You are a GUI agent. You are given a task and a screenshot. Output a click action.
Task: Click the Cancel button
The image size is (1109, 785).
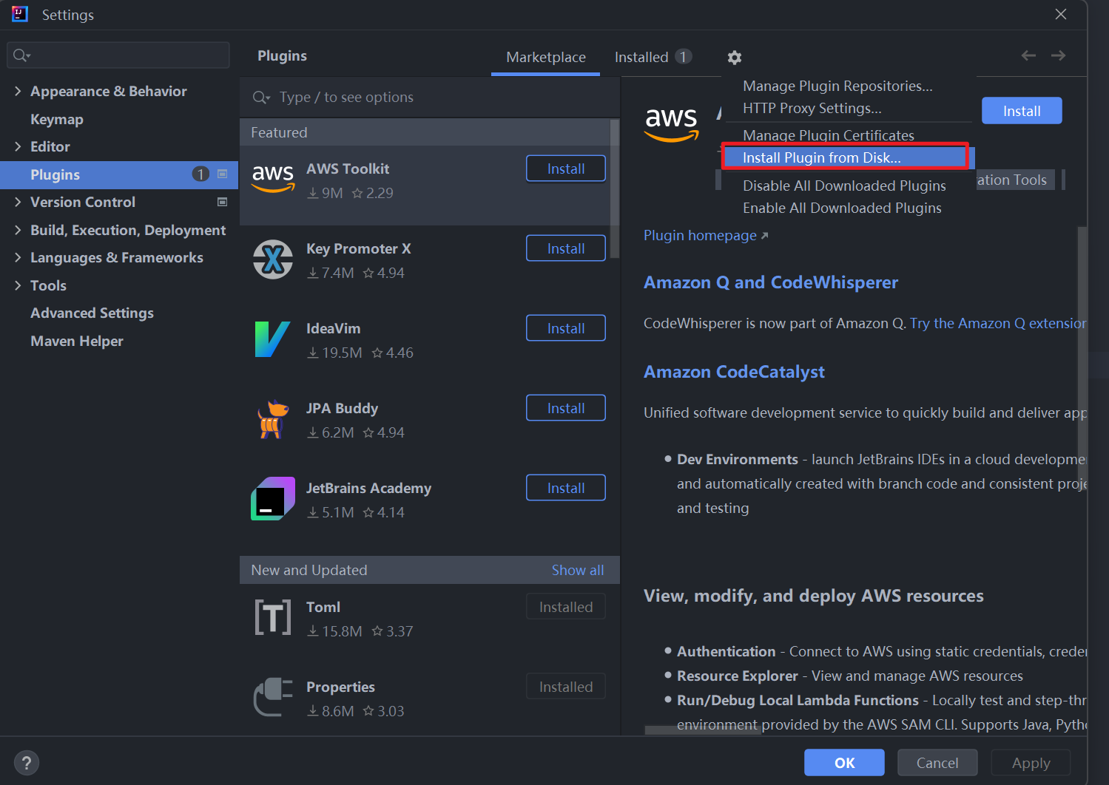tap(937, 763)
